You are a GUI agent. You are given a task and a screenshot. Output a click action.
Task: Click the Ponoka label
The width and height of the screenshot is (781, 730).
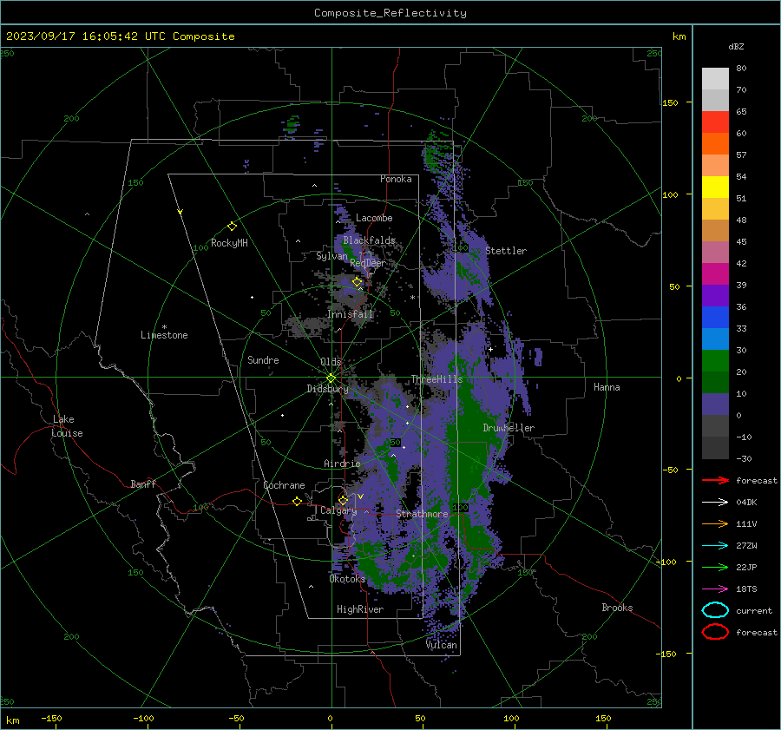click(x=396, y=179)
